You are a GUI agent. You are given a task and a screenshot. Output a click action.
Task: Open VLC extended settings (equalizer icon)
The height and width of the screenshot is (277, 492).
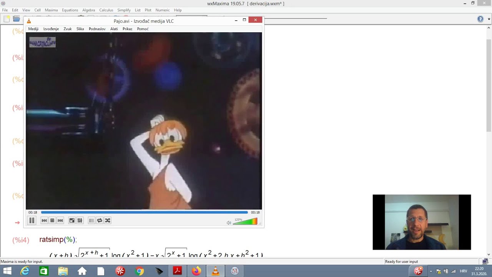tap(80, 220)
